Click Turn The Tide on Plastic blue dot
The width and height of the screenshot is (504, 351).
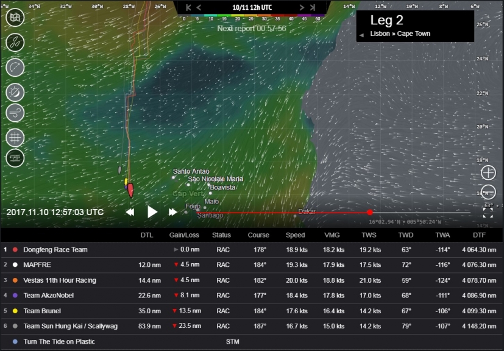click(15, 342)
